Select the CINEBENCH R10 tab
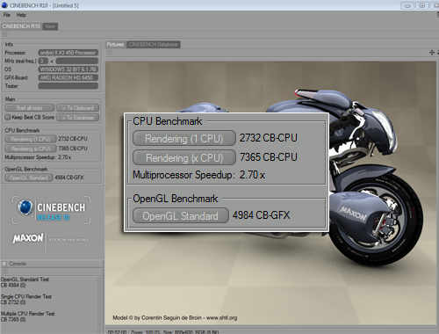Viewport: 439px width, 334px height. (x=21, y=26)
